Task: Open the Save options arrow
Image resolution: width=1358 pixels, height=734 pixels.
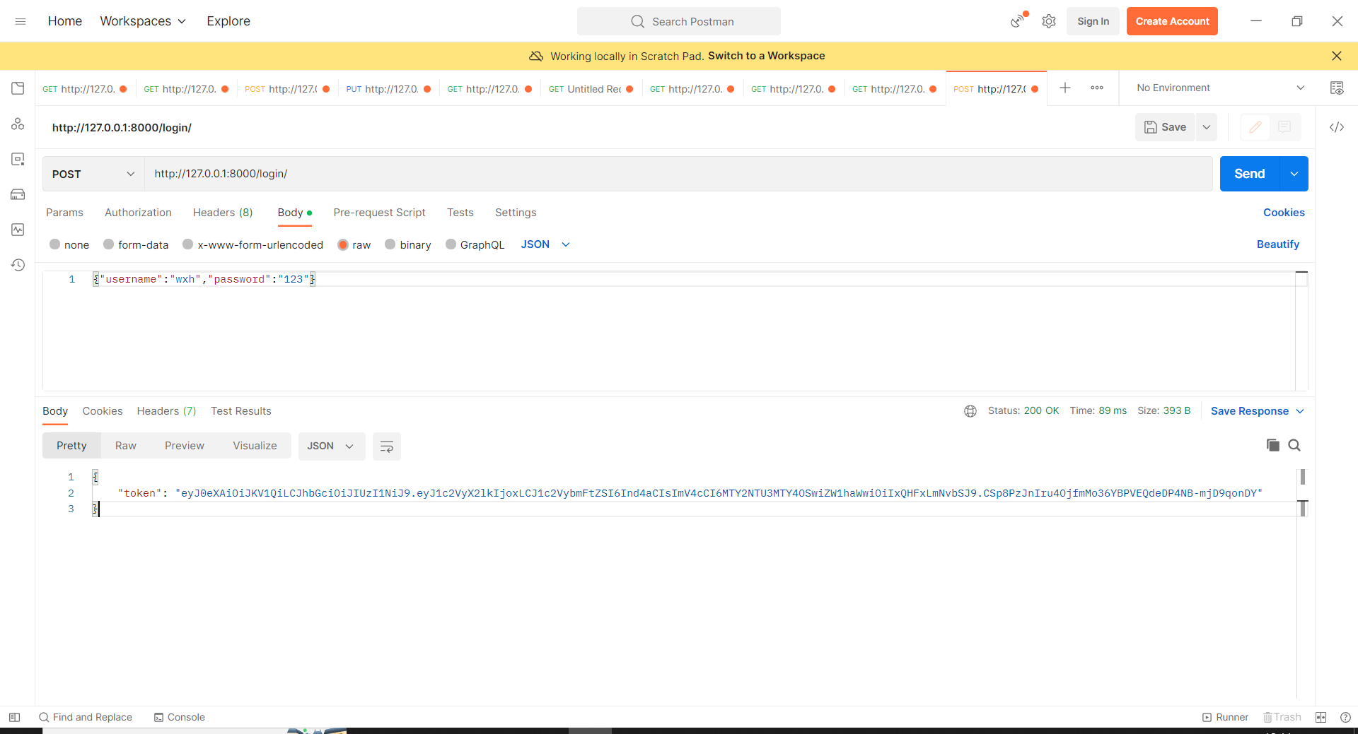Action: click(x=1207, y=127)
